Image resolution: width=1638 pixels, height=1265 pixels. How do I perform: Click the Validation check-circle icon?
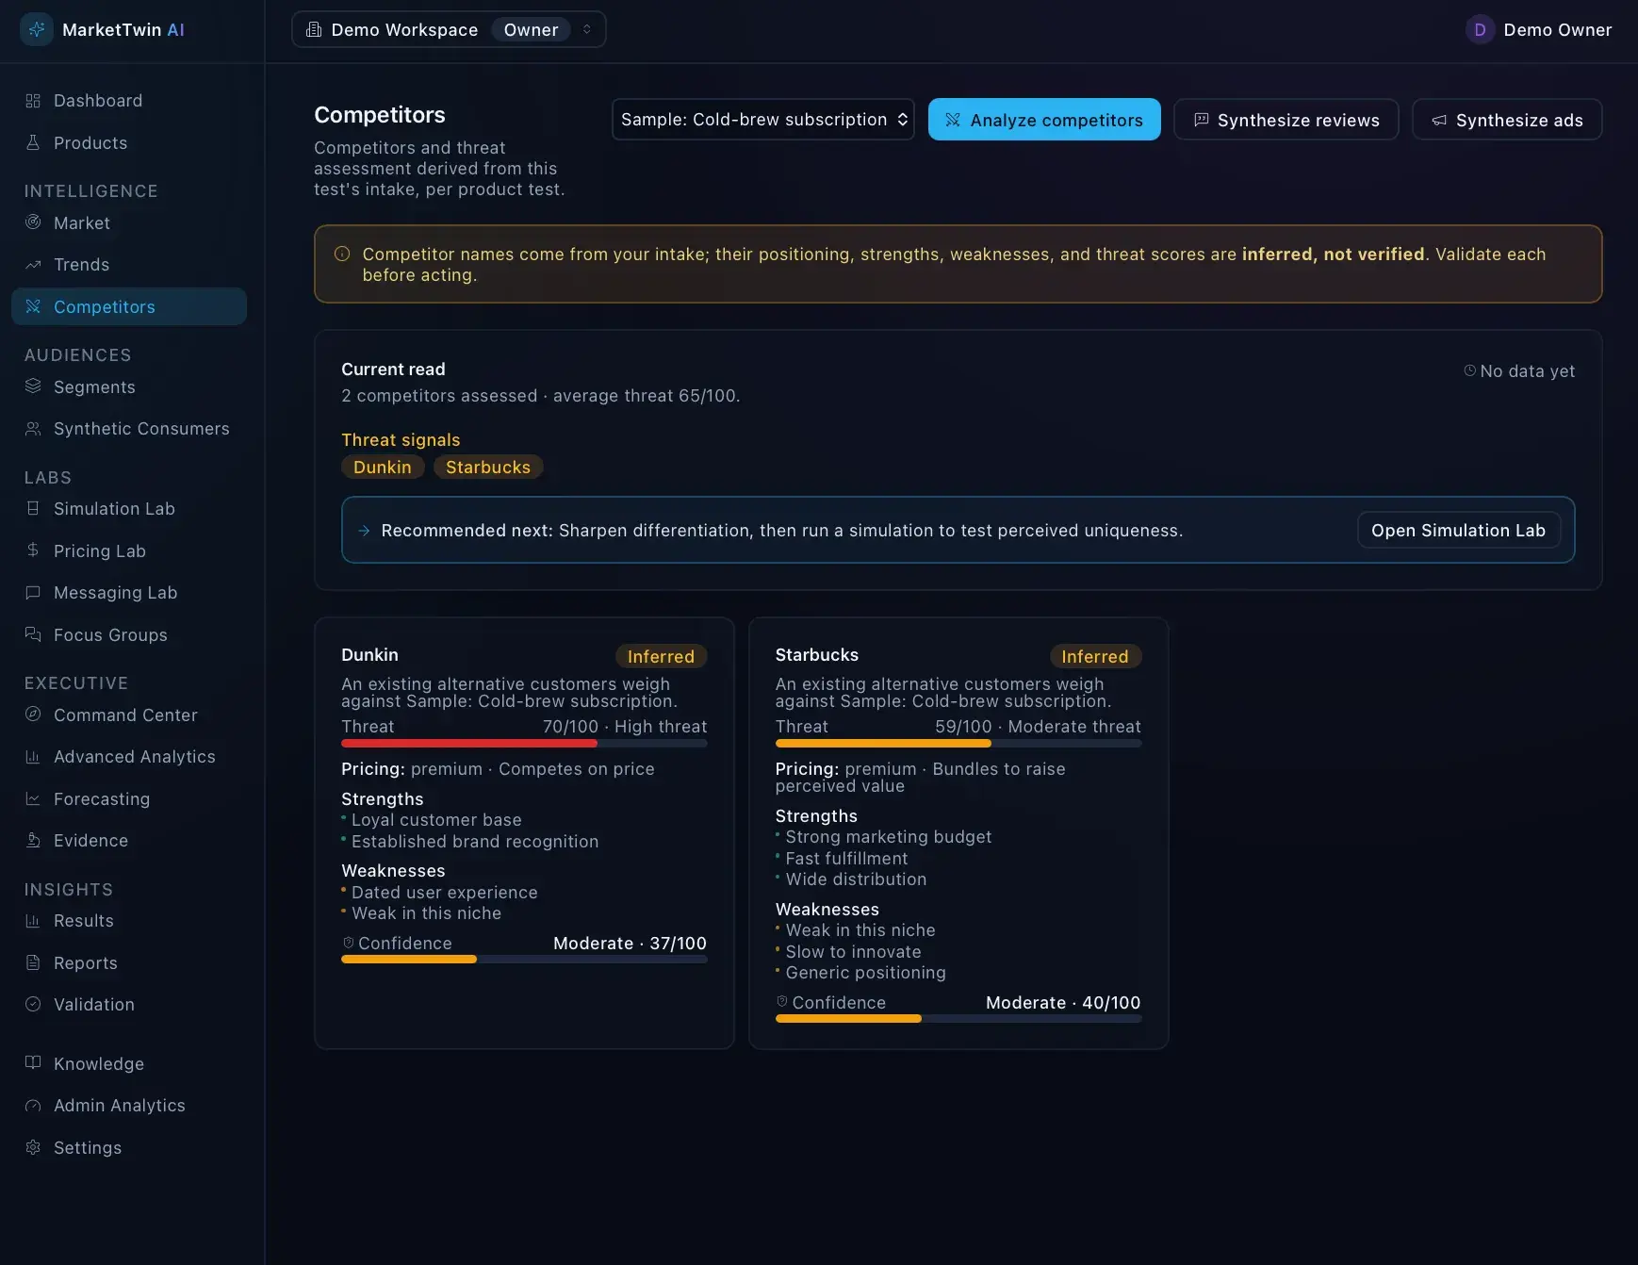33,1005
